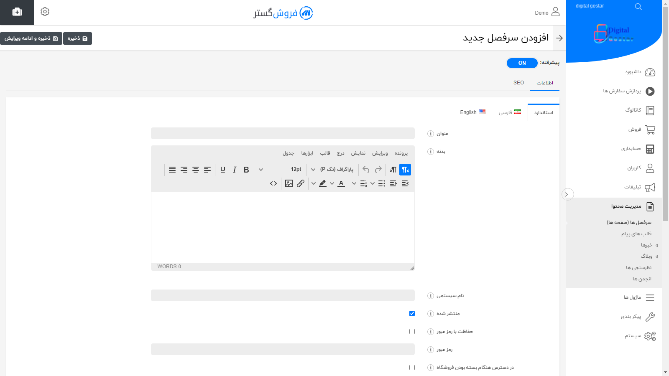Insert a link using the editor toolbar
The image size is (669, 376).
coord(301,183)
